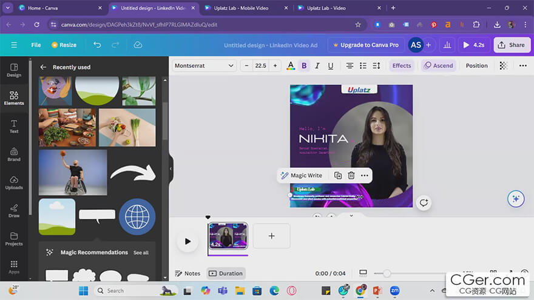This screenshot has height=300, width=534.
Task: Click the font size field 22.5
Action: pos(260,65)
